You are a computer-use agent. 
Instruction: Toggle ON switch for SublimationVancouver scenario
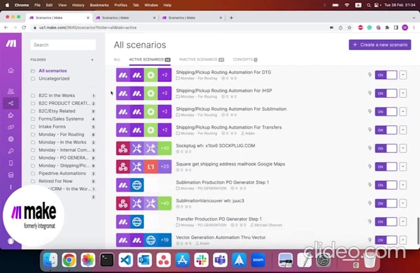click(x=385, y=203)
